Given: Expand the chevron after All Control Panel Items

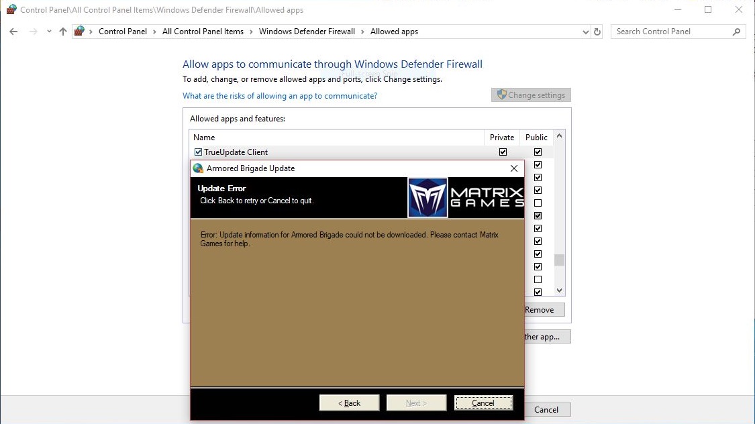Looking at the screenshot, I should click(252, 32).
